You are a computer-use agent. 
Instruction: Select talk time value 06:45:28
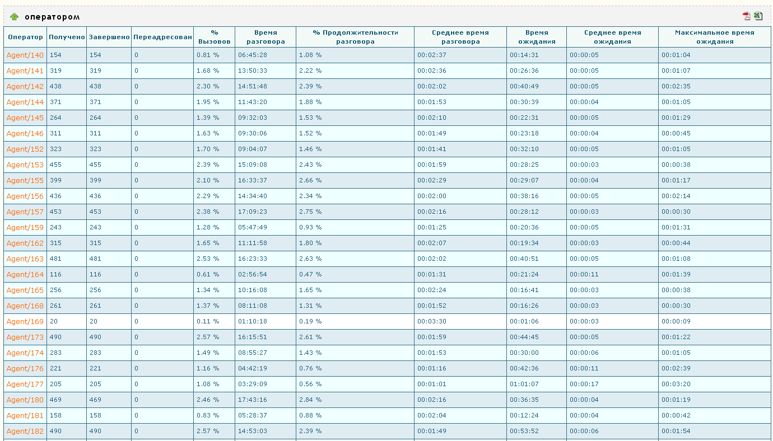(252, 55)
